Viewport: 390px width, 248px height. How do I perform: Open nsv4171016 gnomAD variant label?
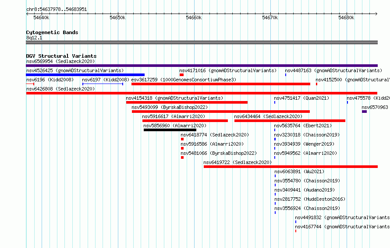228,70
